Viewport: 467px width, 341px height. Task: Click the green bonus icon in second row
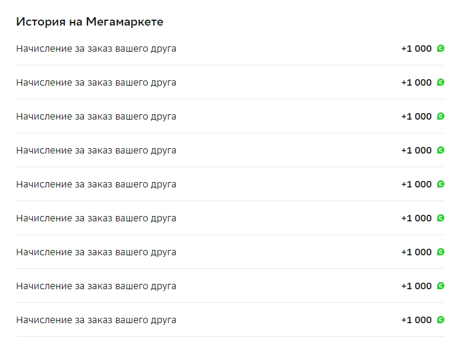point(440,82)
